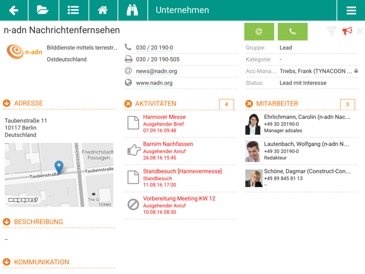The height and width of the screenshot is (274, 365).
Task: Open the binoculars search icon
Action: pos(133,10)
